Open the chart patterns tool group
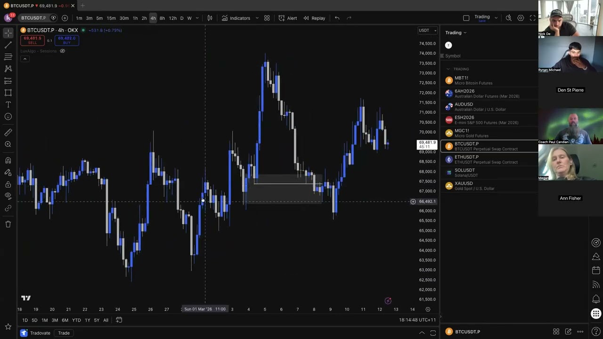The height and width of the screenshot is (339, 603). [8, 69]
